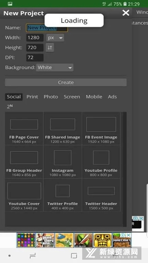Tap the Minecraft ad icon

click(x=122, y=240)
